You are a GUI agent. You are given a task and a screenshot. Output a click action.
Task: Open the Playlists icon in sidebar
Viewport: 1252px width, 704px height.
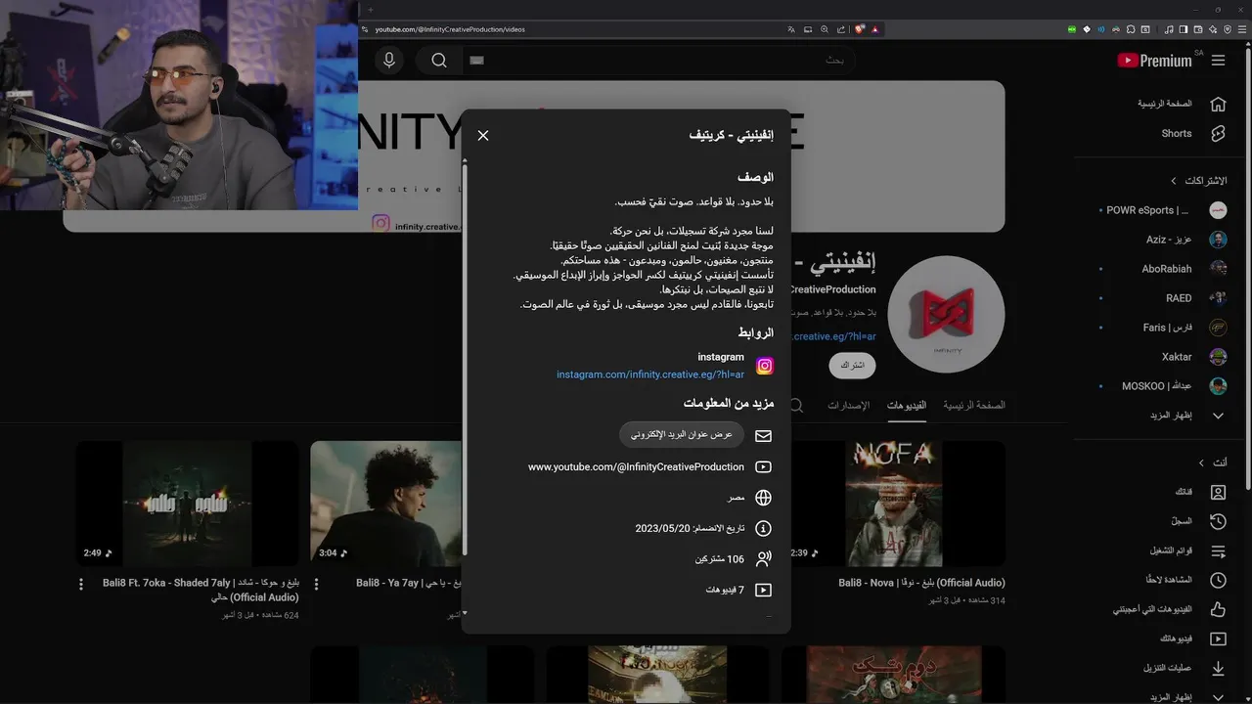coord(1218,551)
